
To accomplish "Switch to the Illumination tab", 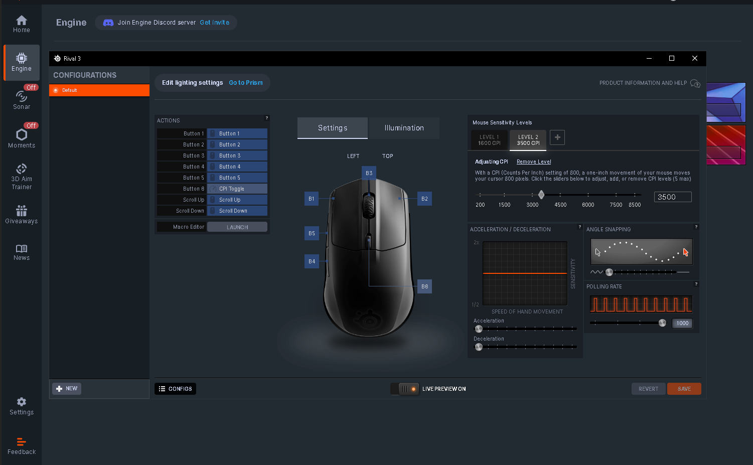I will pyautogui.click(x=404, y=128).
